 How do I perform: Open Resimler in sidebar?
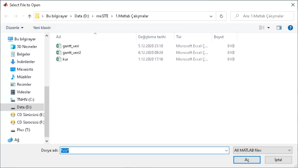[24, 84]
